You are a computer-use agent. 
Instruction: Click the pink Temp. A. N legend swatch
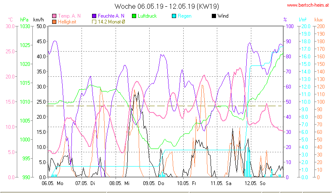click(x=54, y=16)
